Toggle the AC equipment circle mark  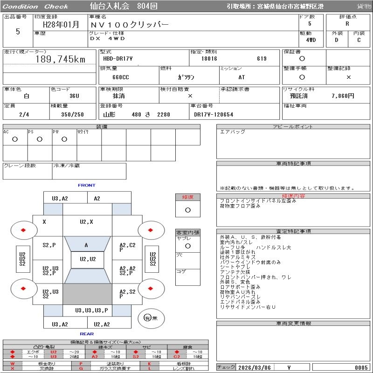click(15, 139)
